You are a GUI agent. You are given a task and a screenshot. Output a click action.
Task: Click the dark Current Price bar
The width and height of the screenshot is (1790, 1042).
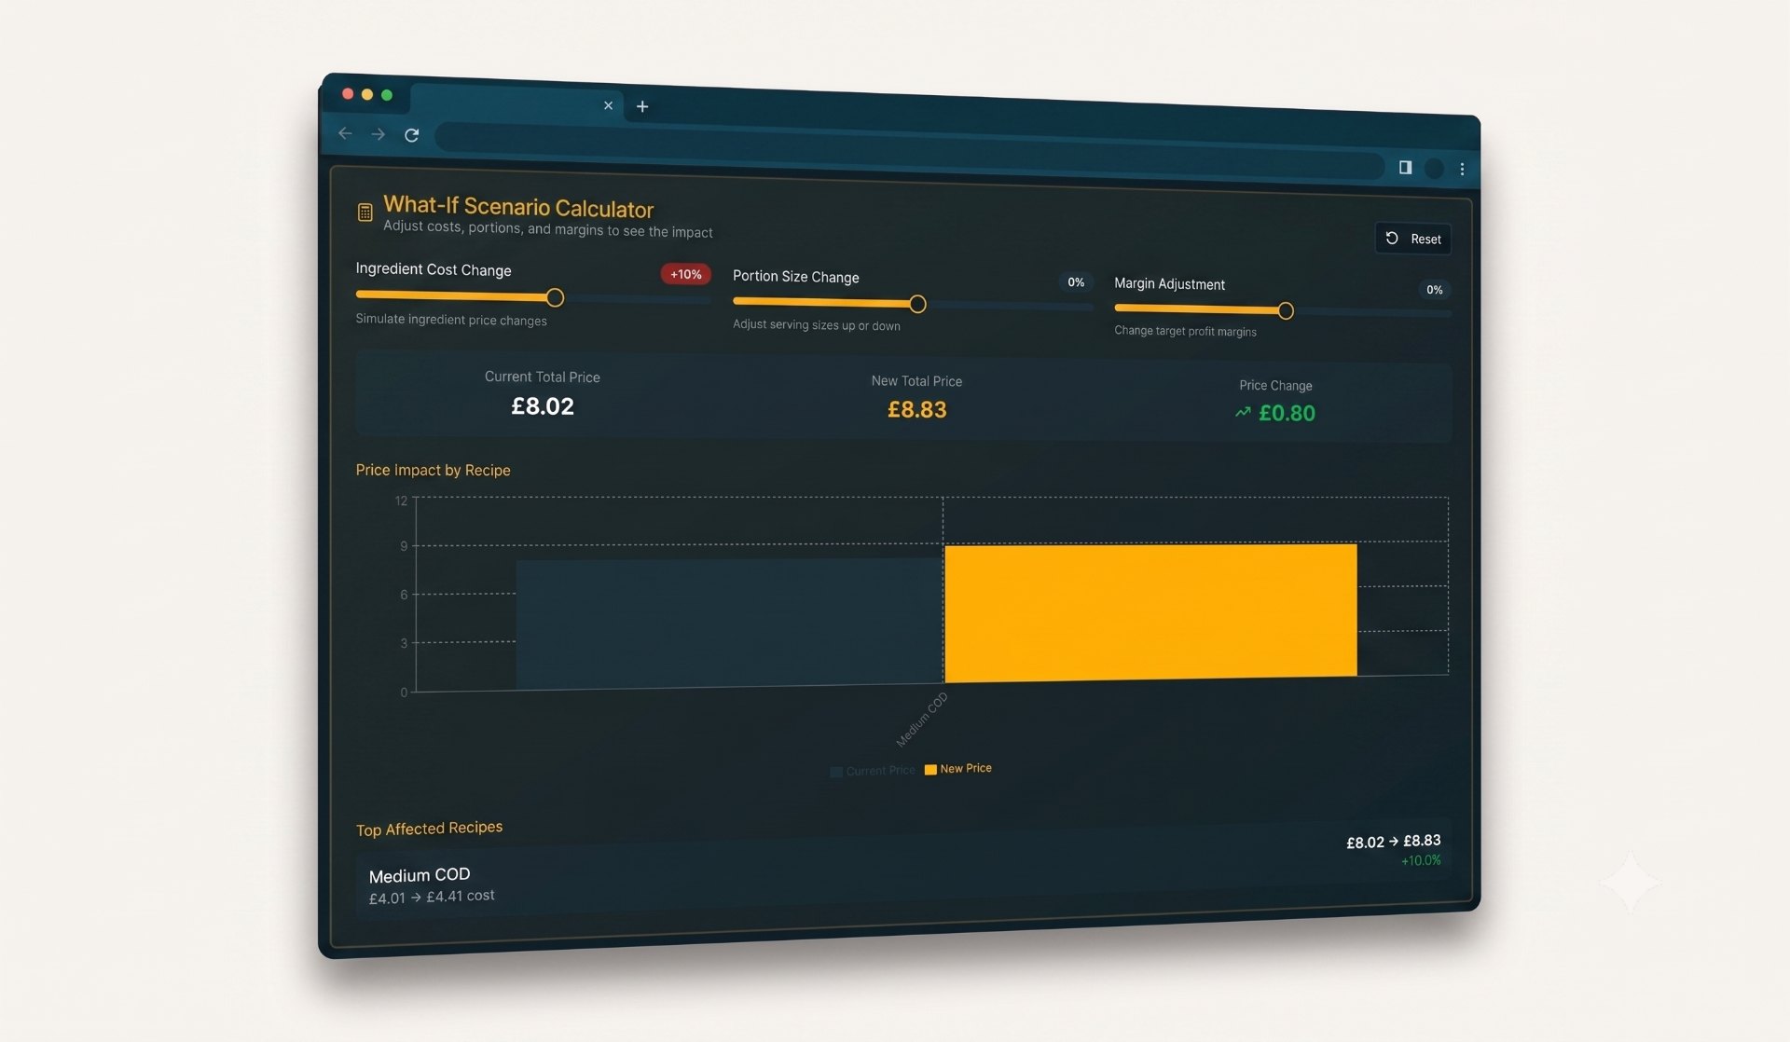(x=729, y=624)
